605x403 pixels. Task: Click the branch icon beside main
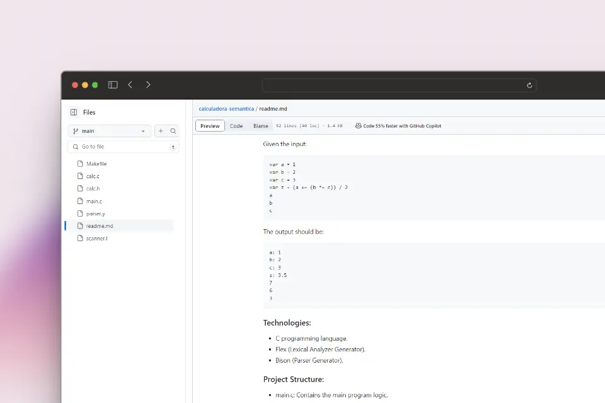[74, 131]
